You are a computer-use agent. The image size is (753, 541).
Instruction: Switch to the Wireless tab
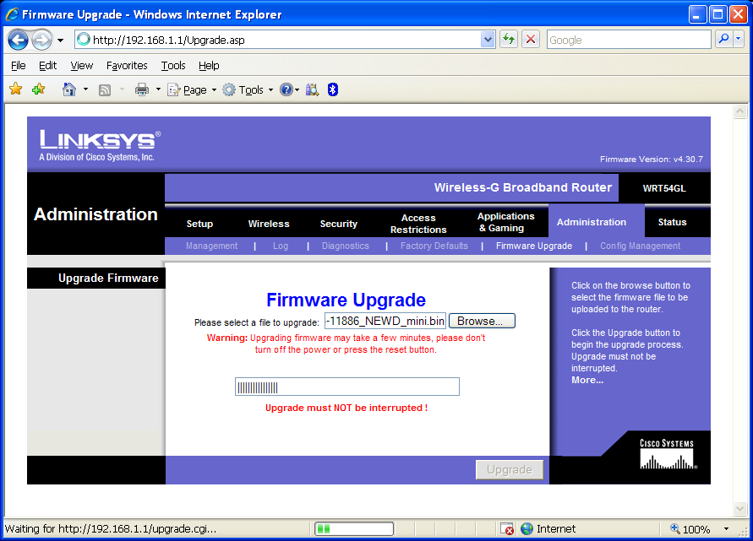click(269, 224)
